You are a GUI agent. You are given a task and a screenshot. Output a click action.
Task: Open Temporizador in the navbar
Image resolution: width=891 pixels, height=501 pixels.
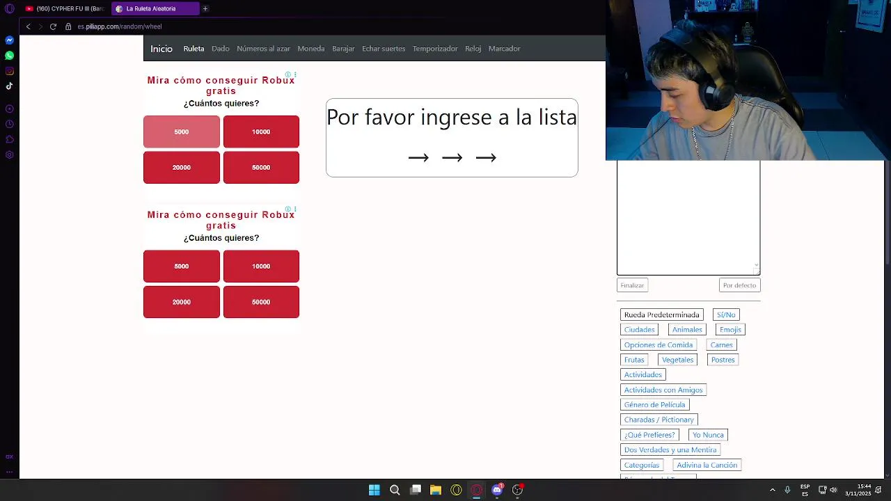point(435,49)
